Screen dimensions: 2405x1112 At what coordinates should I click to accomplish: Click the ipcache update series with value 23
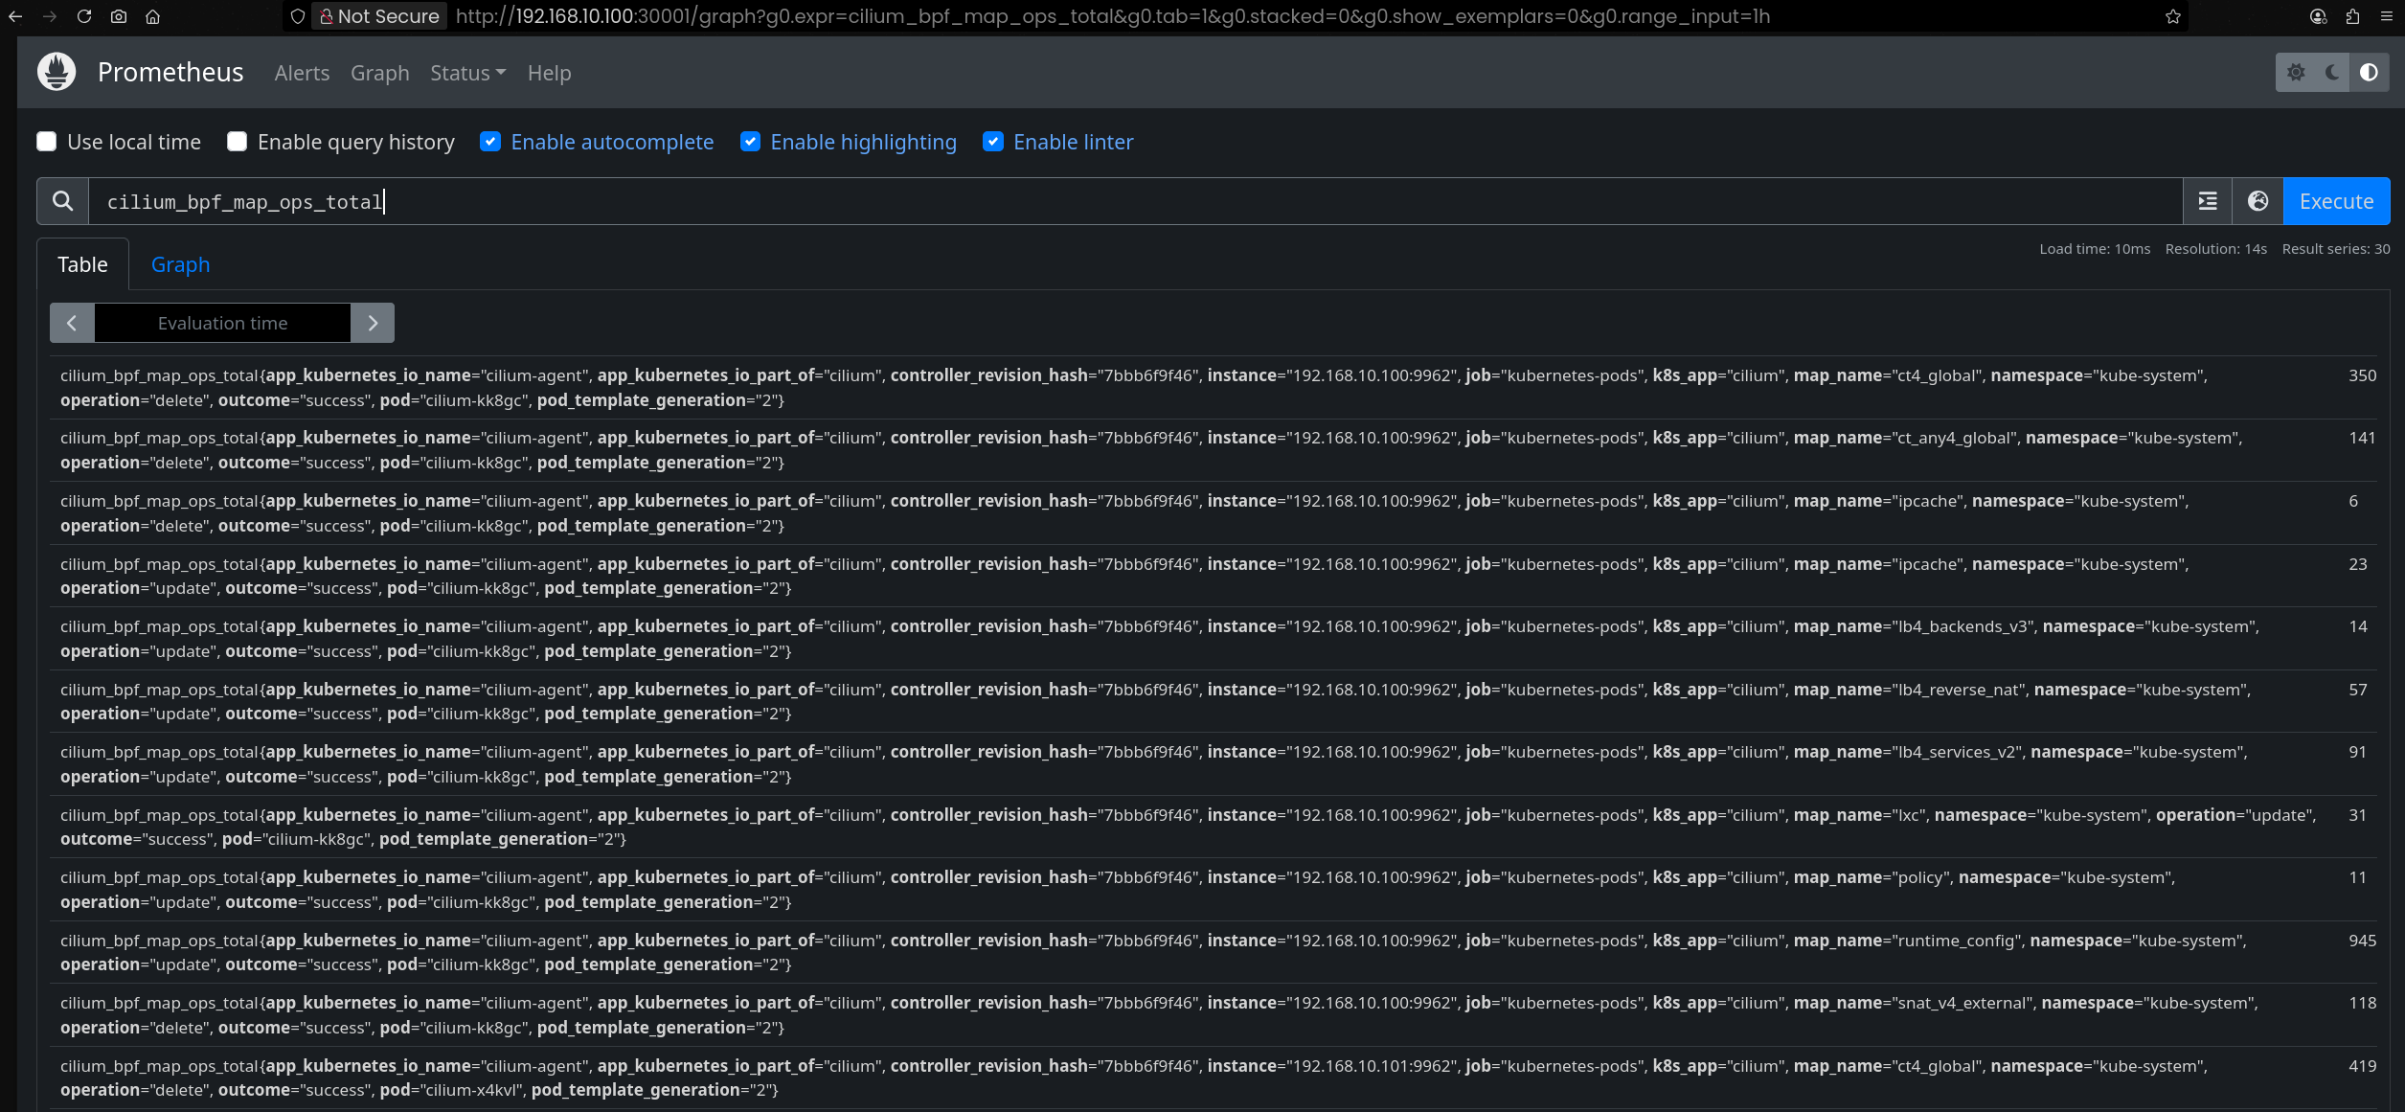click(1214, 576)
